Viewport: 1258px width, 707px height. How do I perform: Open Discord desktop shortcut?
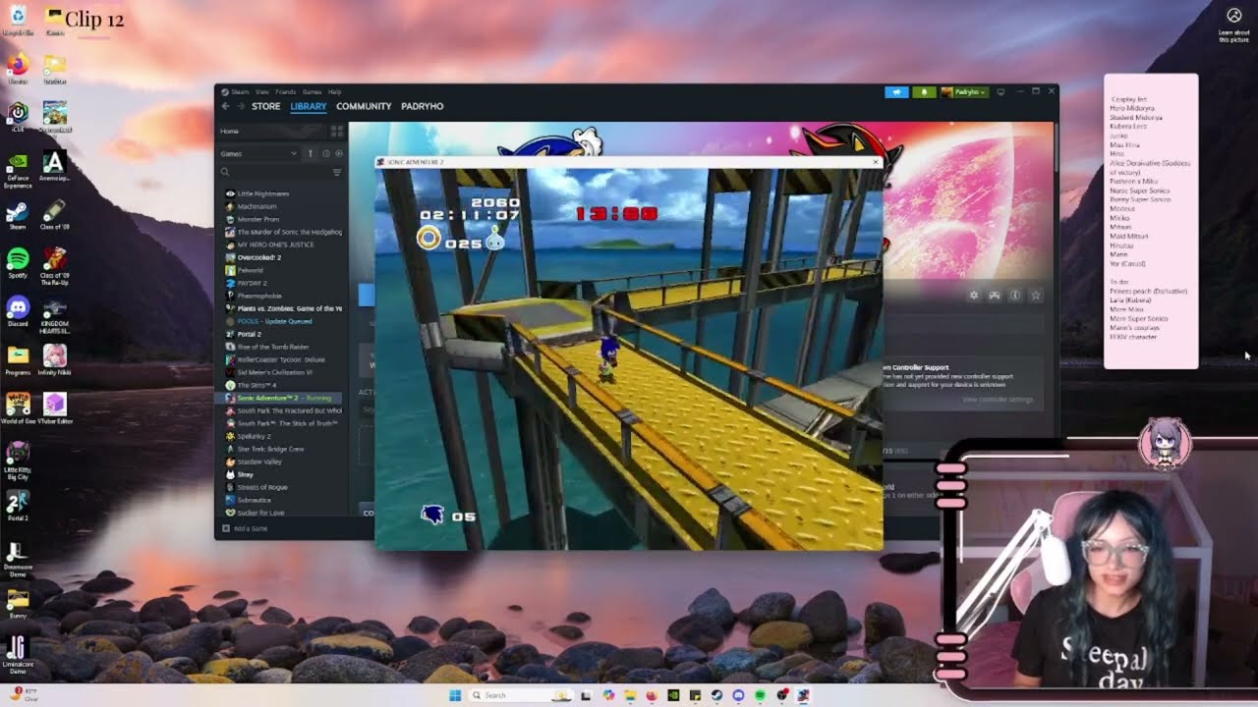point(18,312)
